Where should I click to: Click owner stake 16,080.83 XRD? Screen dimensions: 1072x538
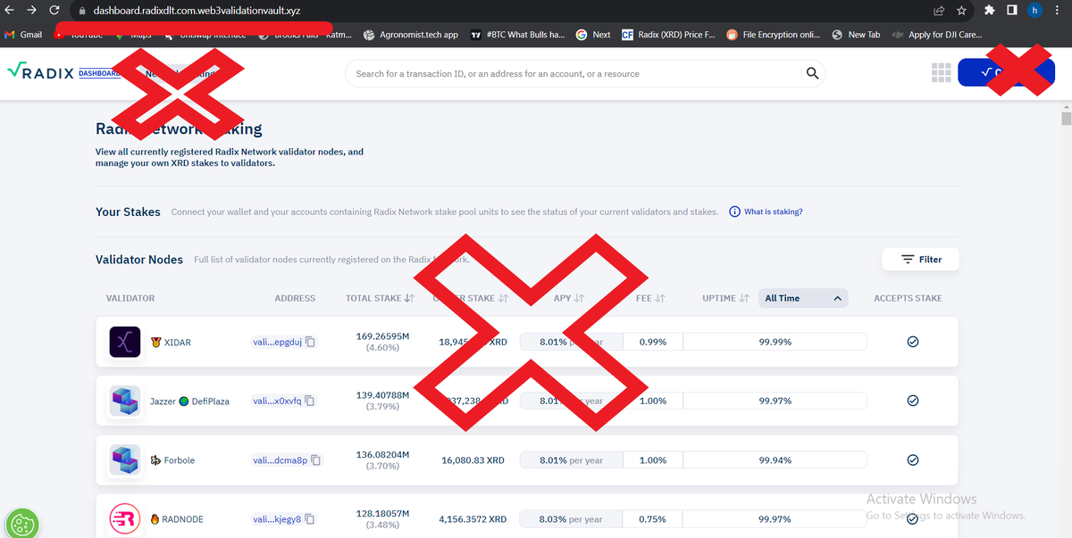pos(473,460)
